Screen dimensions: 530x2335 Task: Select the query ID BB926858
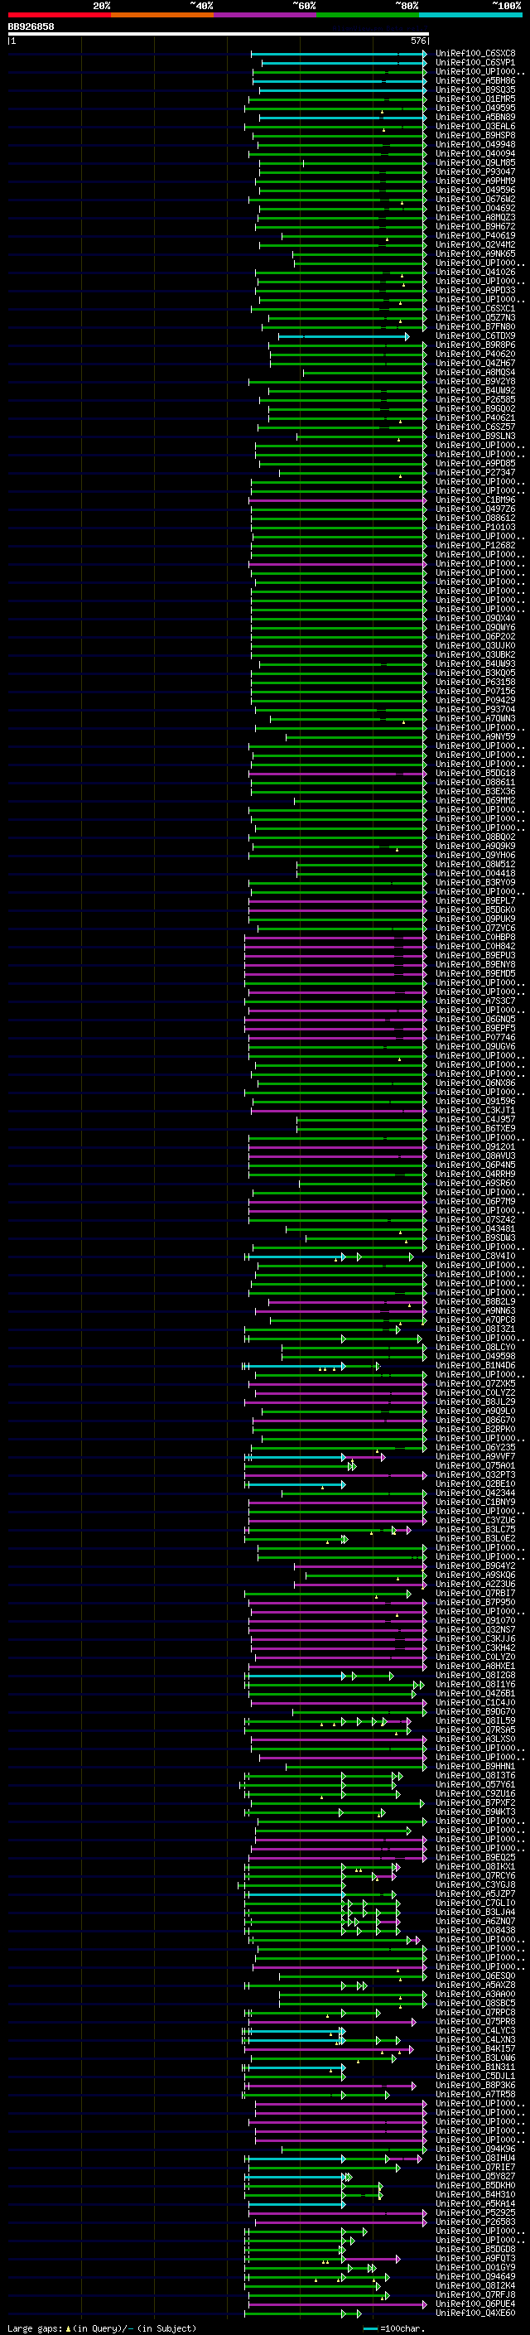(x=31, y=27)
